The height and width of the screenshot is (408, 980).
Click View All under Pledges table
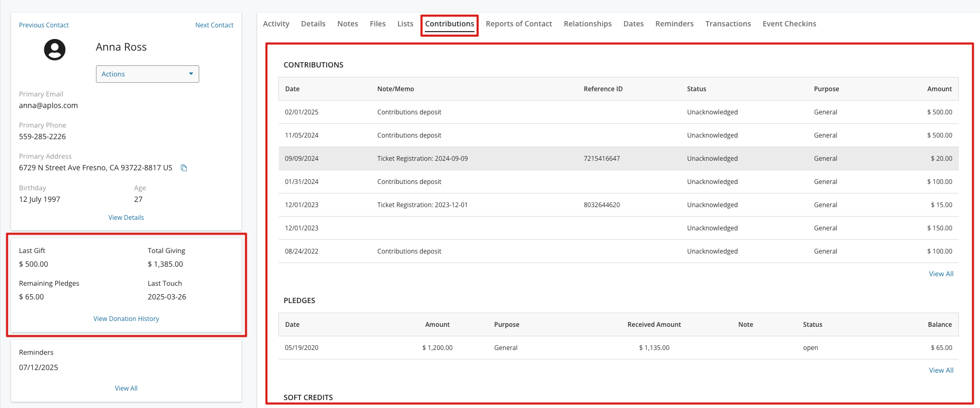pos(941,371)
